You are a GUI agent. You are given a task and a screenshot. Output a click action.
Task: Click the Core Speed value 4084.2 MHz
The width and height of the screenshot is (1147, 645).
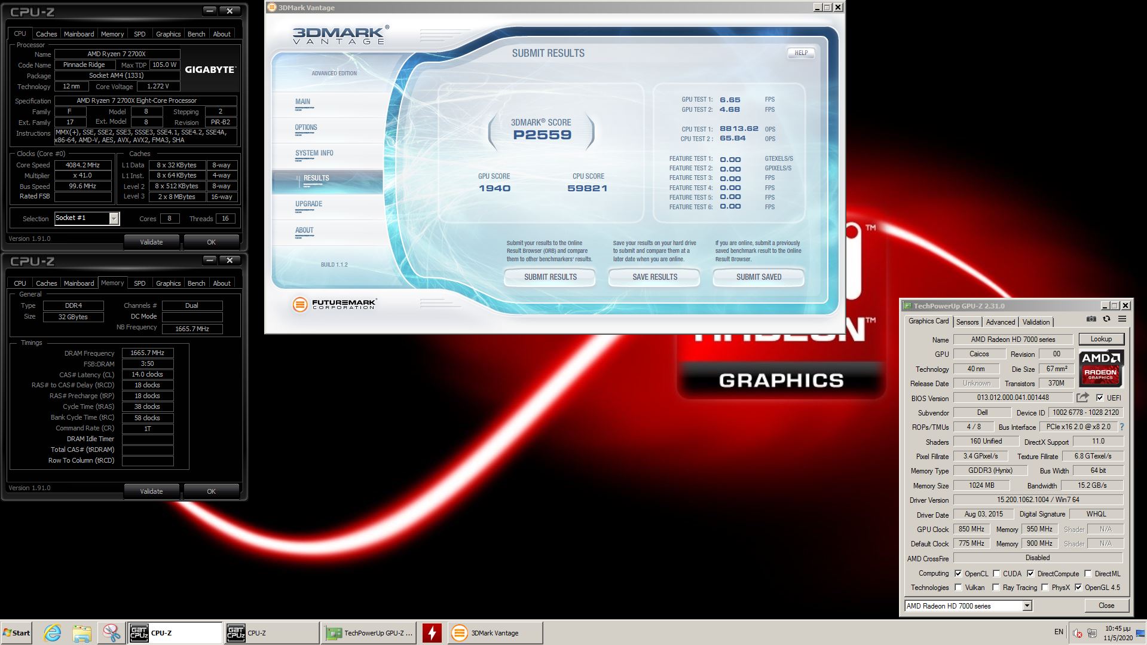click(82, 165)
